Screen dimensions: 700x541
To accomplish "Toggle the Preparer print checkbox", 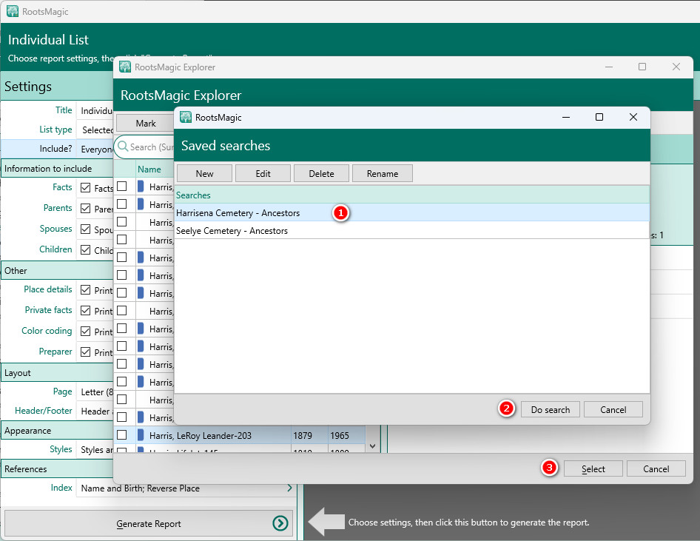I will (85, 352).
